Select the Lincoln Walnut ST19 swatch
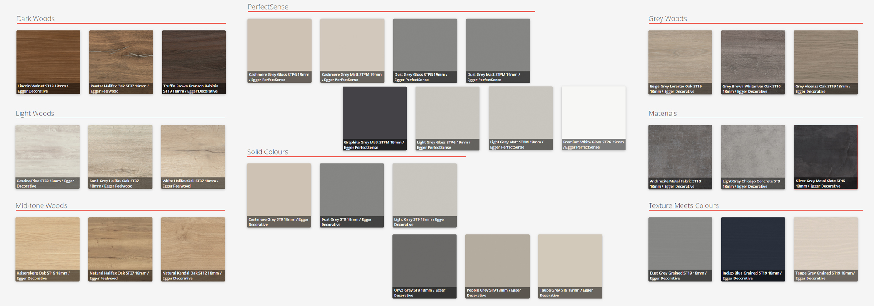 (x=49, y=62)
